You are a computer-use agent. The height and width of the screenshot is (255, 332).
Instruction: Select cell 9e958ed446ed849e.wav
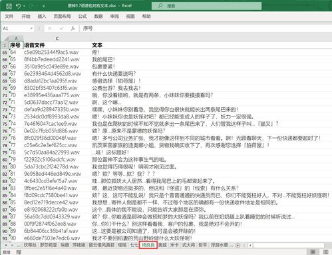pyautogui.click(x=57, y=174)
